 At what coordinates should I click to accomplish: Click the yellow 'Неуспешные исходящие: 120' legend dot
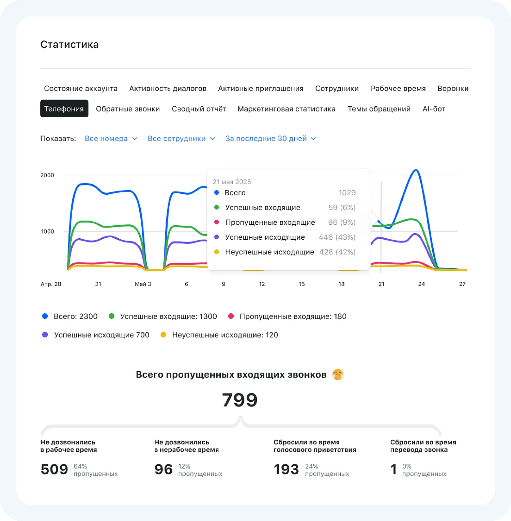coord(164,335)
